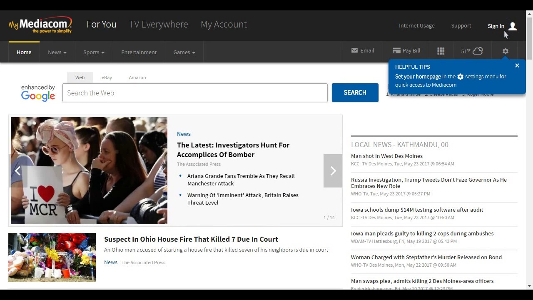Image resolution: width=533 pixels, height=300 pixels.
Task: Switch to TV Everywhere section
Action: click(159, 24)
